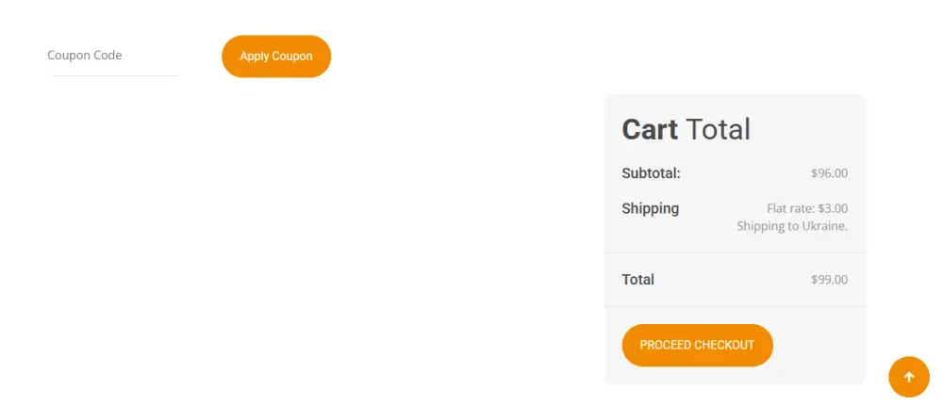Click the underline beneath Coupon Code field
Viewport: 943px width, 407px height.
point(115,75)
